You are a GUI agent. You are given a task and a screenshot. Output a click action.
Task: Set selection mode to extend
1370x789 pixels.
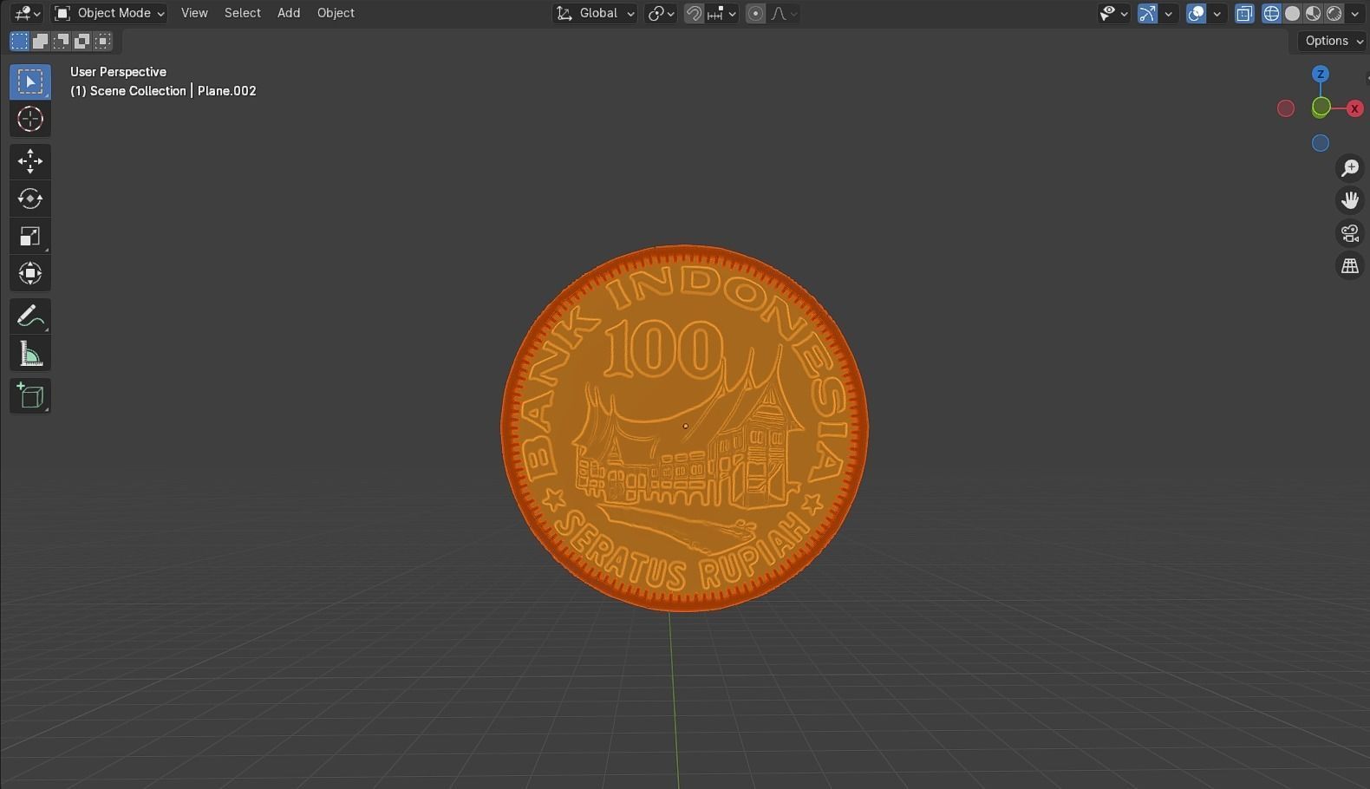(40, 41)
